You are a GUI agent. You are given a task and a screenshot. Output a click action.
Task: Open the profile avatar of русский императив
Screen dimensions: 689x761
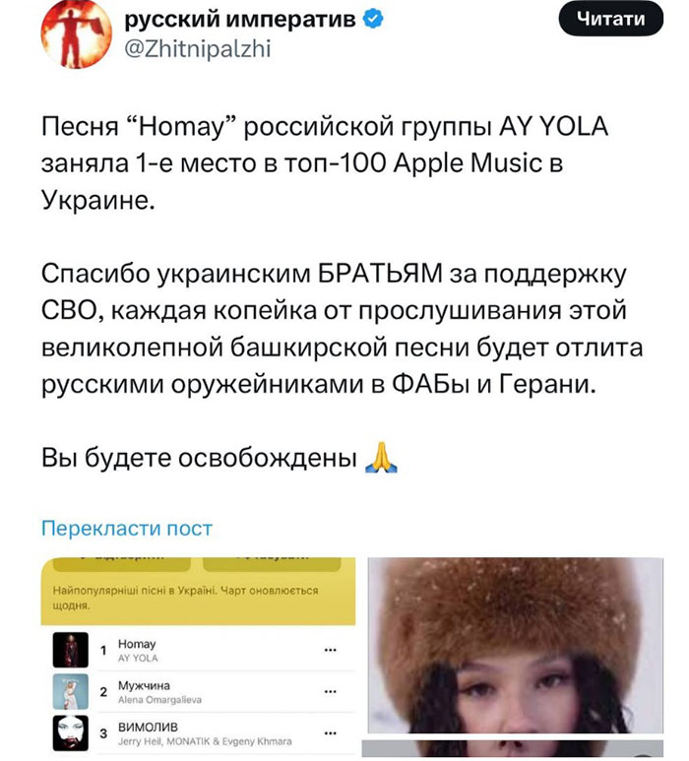click(x=76, y=33)
